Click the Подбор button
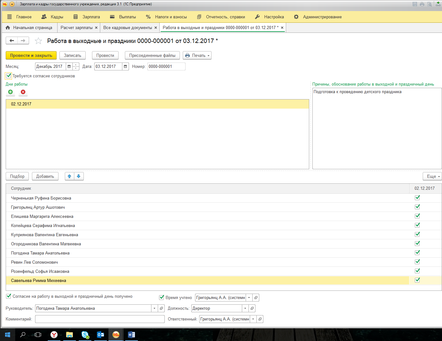 tap(17, 176)
